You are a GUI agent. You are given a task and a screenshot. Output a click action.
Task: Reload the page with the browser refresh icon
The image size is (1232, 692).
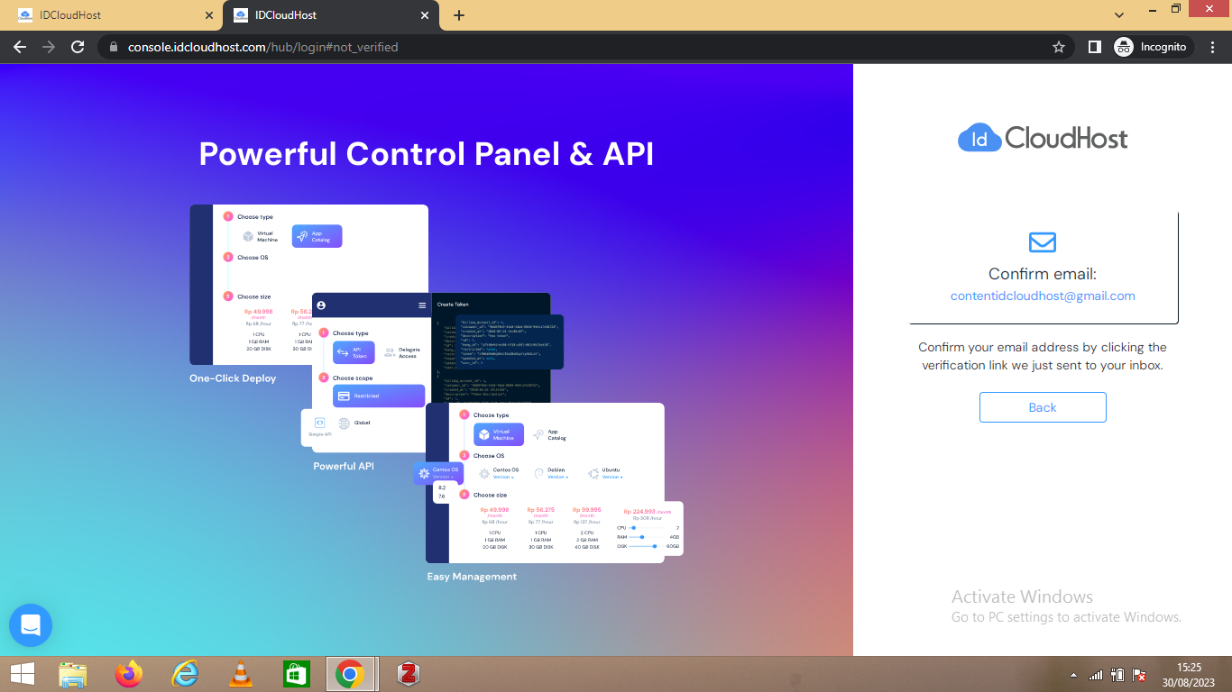pos(78,47)
